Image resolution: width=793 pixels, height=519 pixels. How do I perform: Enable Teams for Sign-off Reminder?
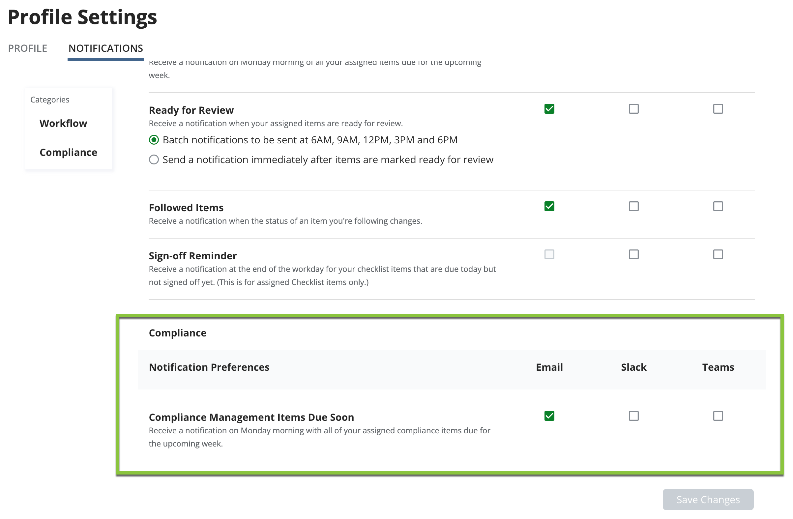(718, 254)
